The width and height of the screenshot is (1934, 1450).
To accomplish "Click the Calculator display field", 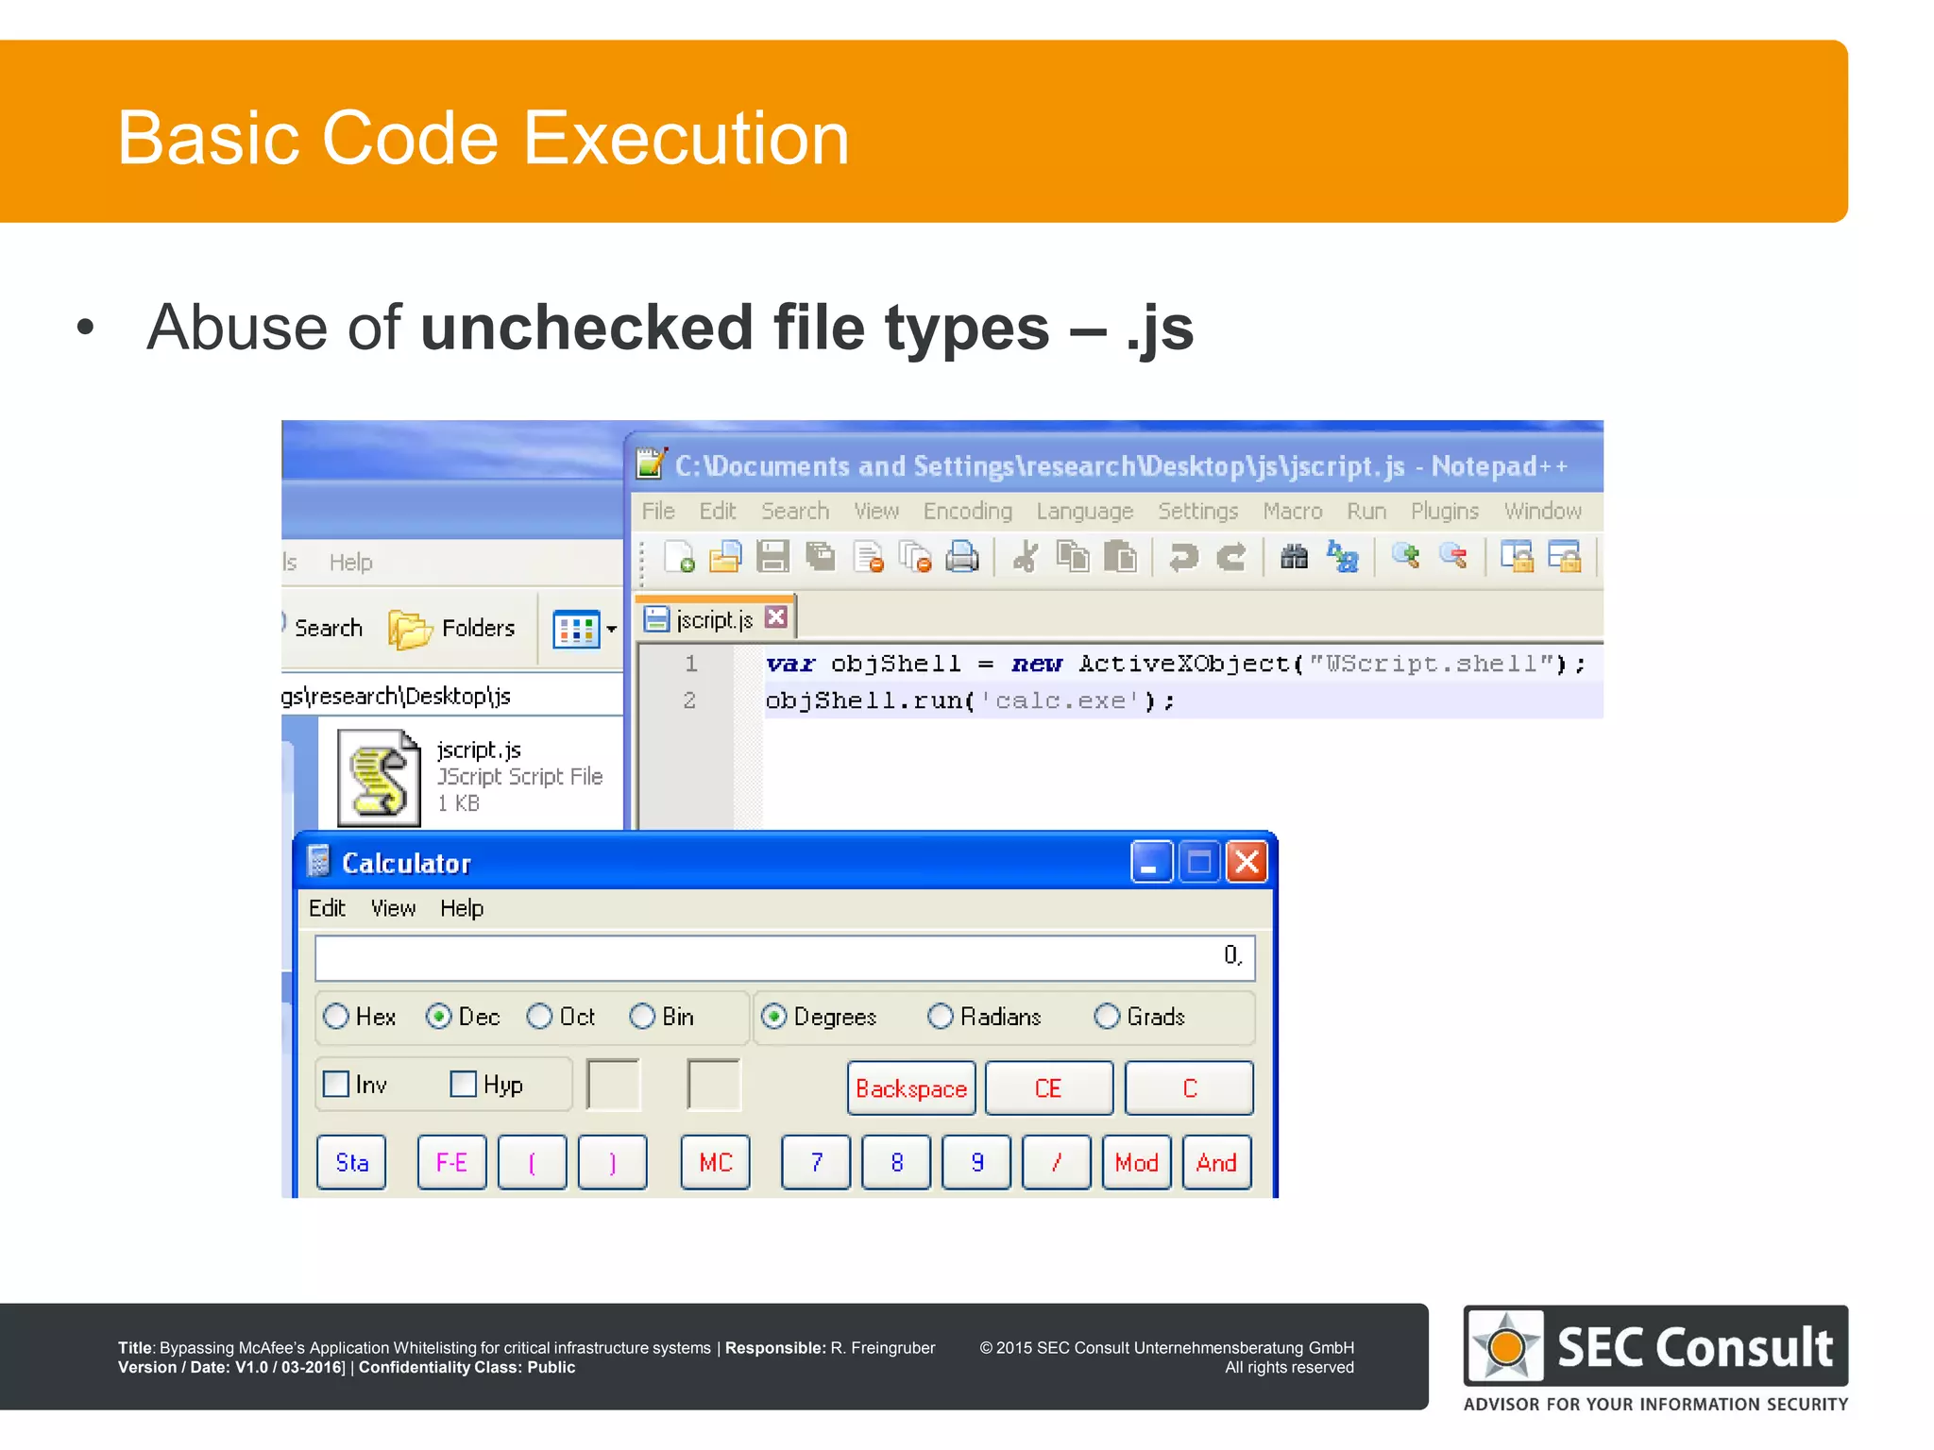I will [784, 958].
